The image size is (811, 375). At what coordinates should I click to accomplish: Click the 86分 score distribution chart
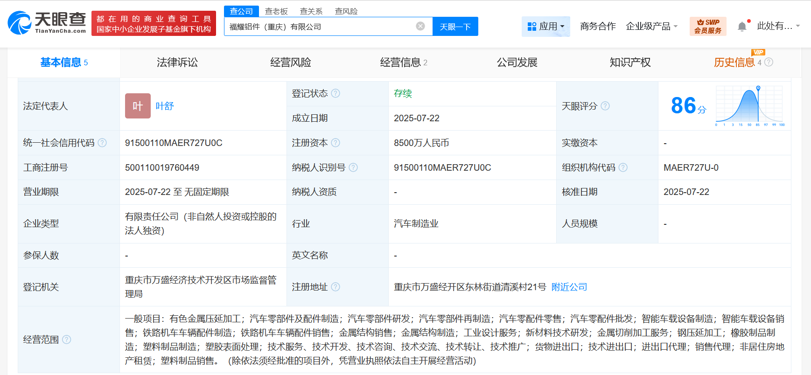click(750, 106)
